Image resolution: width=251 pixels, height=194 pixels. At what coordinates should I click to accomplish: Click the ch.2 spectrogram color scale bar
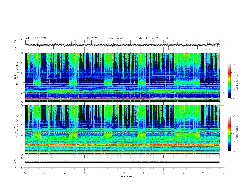click(229, 133)
